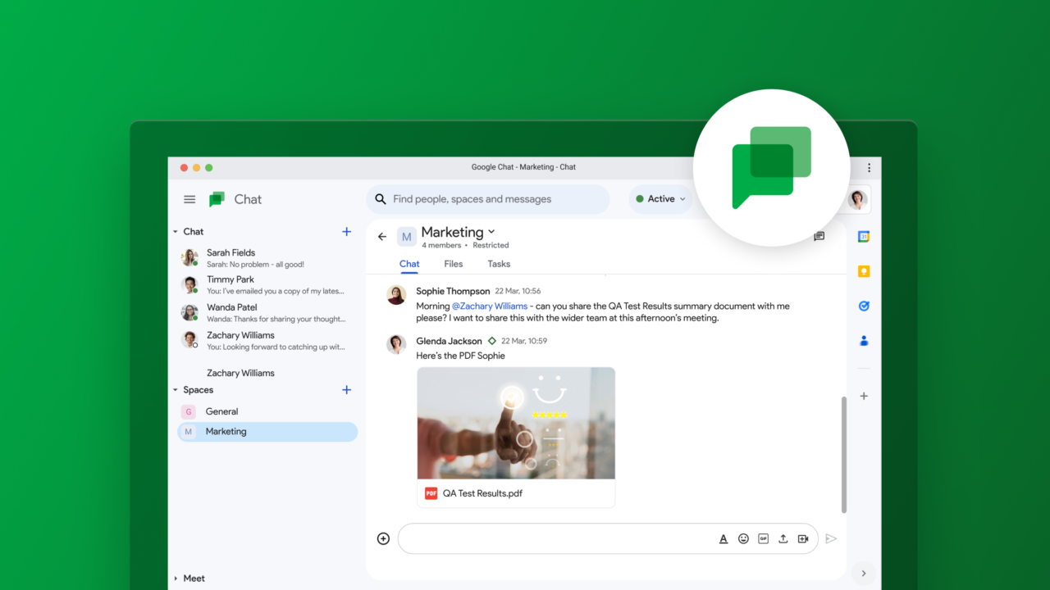Screen dimensions: 1050x590
Task: Collapse side panel with chevron arrow
Action: pyautogui.click(x=864, y=573)
